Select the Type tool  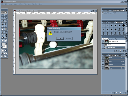coord(6,32)
